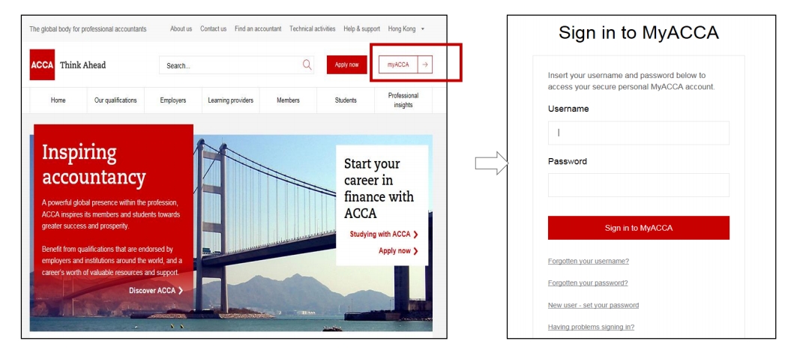Select the Students menu item
800x356 pixels.
click(346, 100)
